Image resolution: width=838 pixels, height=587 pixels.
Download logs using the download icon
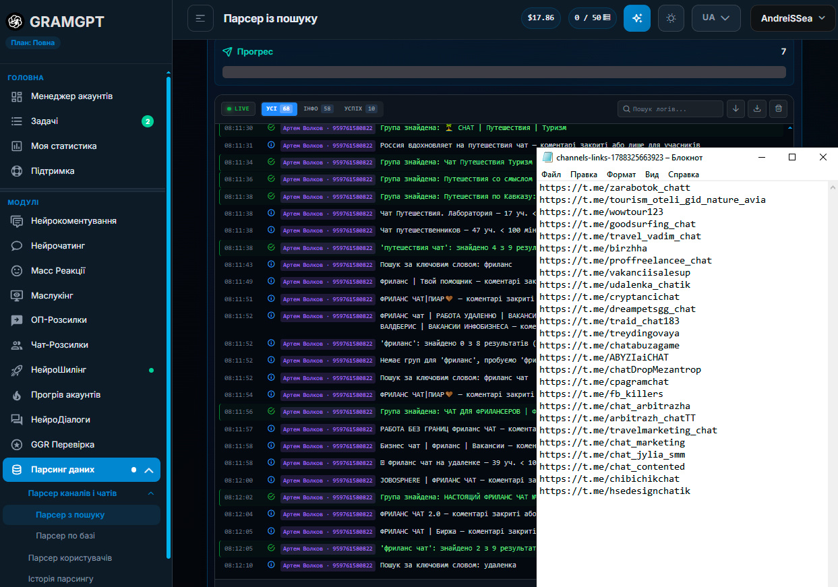pyautogui.click(x=757, y=109)
